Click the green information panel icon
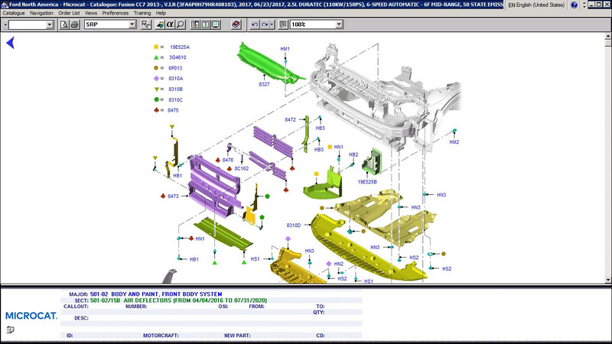Screen dimensions: 612x344 205,24
